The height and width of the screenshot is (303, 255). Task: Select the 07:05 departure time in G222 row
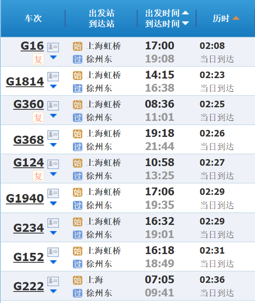(159, 280)
